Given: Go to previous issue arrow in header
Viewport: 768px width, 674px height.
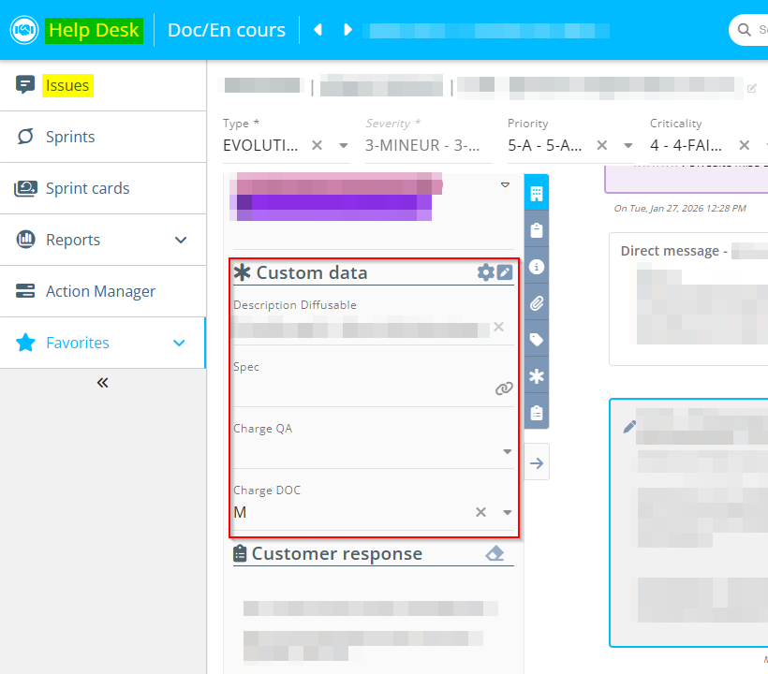Looking at the screenshot, I should coord(318,30).
